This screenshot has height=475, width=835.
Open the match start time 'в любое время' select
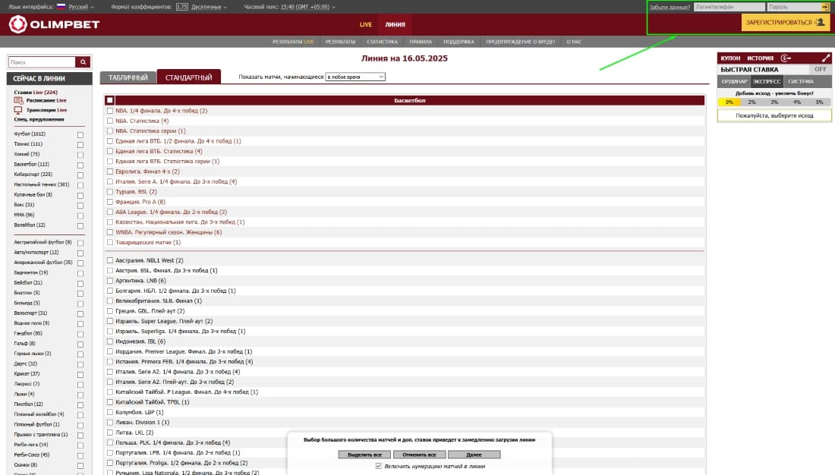(x=355, y=77)
